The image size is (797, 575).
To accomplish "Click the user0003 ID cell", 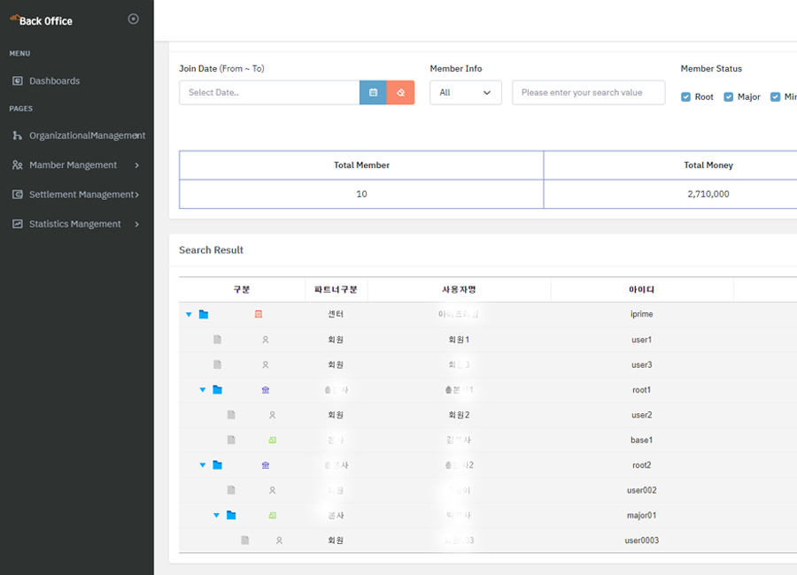I will click(x=641, y=540).
